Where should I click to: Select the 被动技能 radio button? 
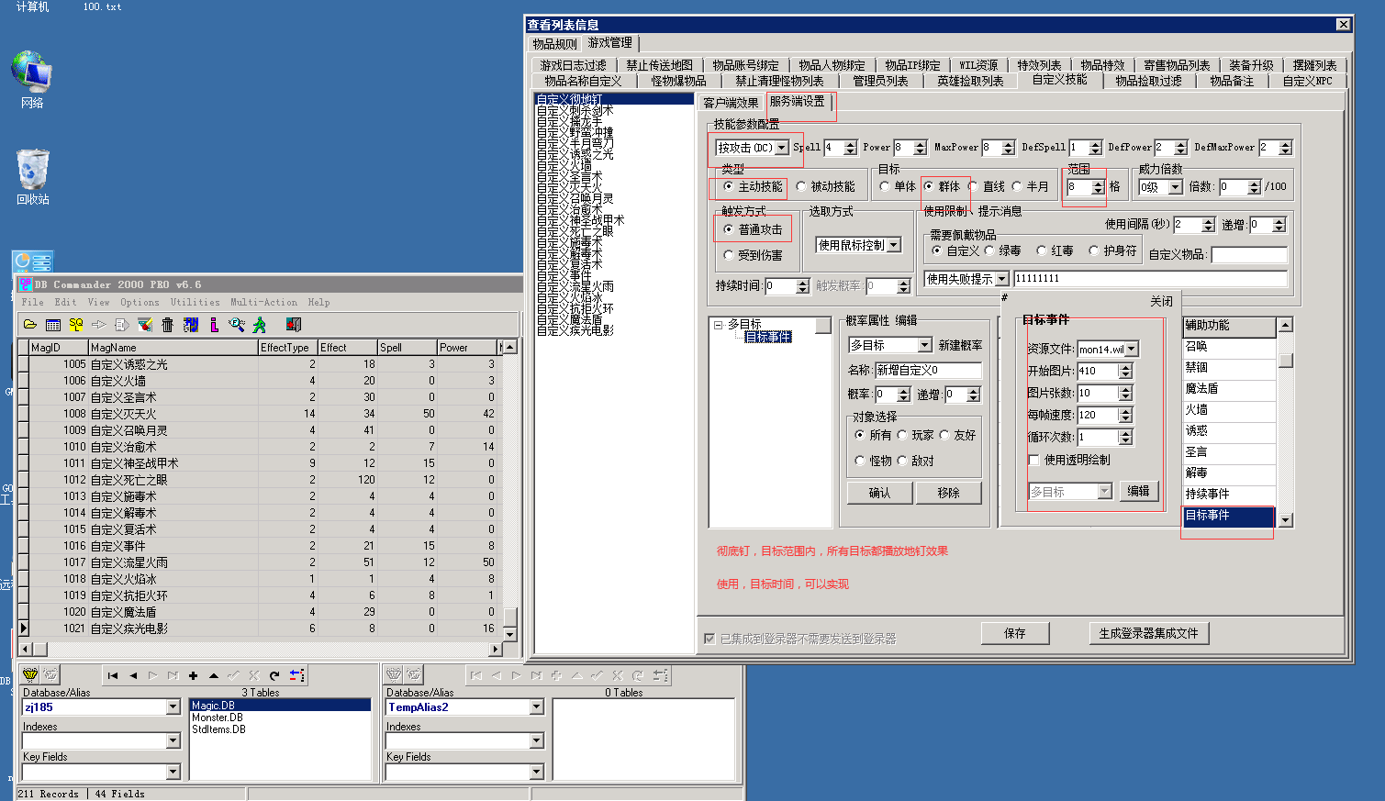(802, 187)
